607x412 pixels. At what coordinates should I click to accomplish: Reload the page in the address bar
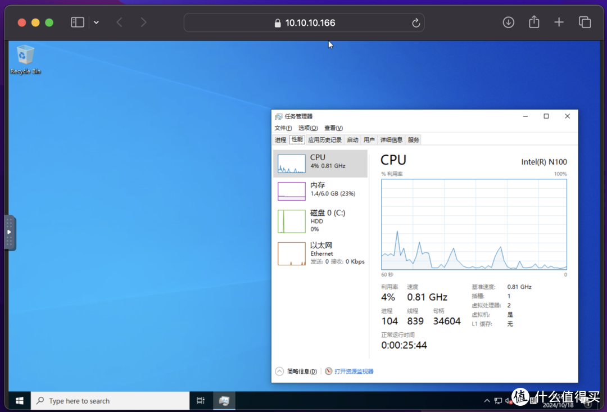415,23
